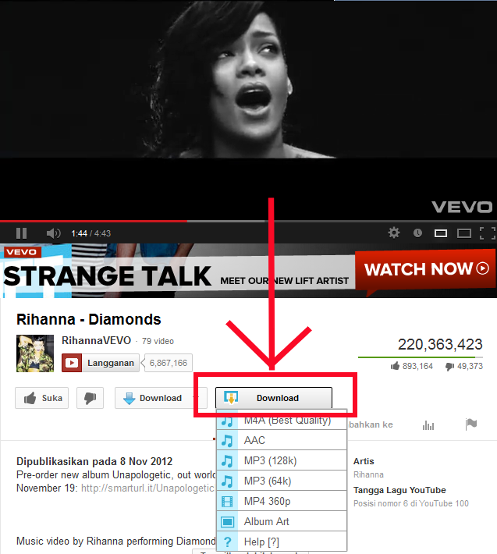Pause the video with the pause button

click(22, 233)
